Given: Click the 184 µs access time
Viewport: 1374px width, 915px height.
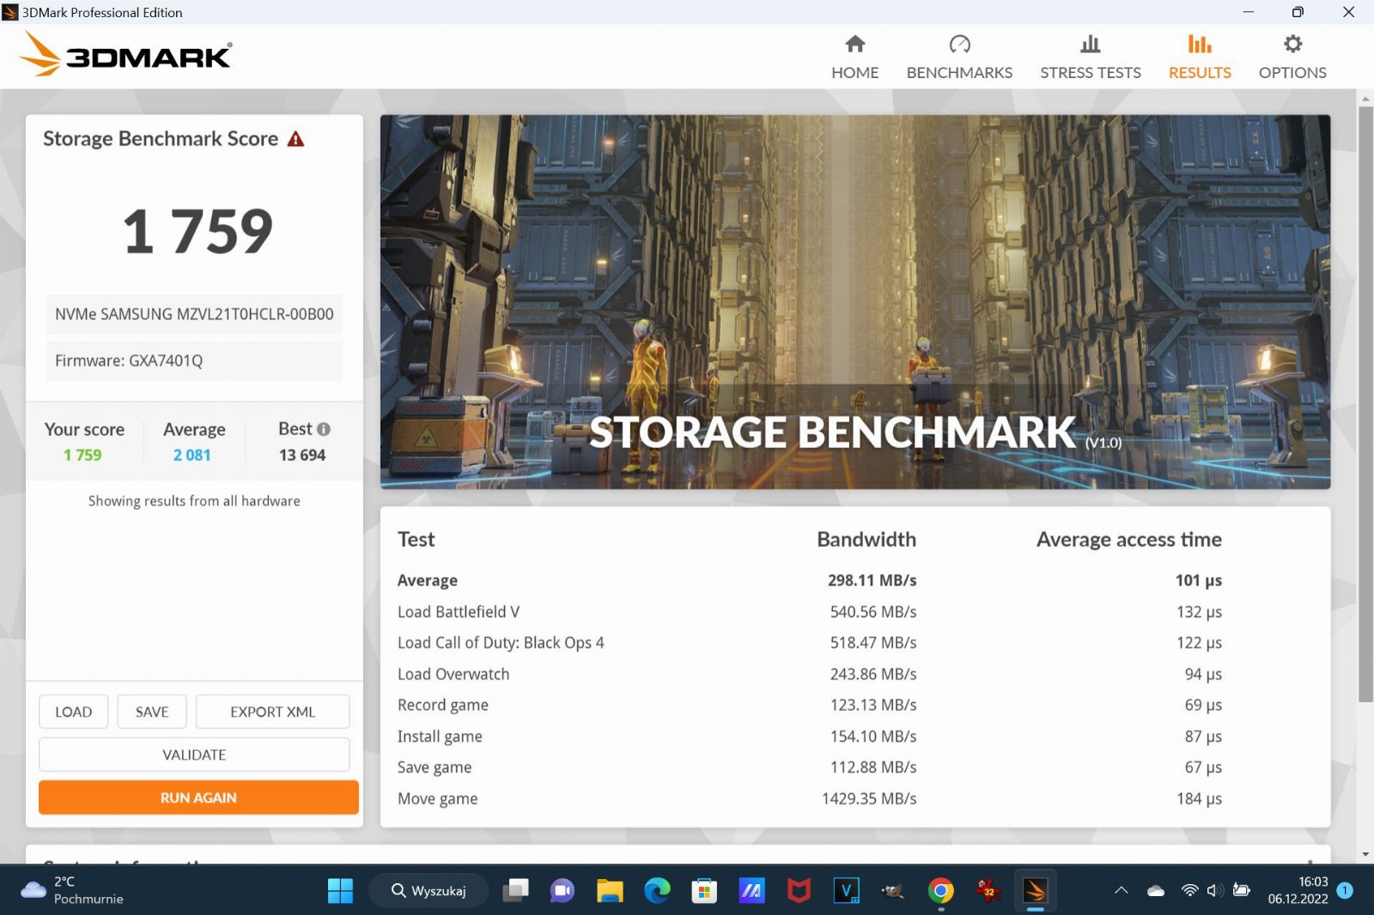Looking at the screenshot, I should [x=1199, y=799].
